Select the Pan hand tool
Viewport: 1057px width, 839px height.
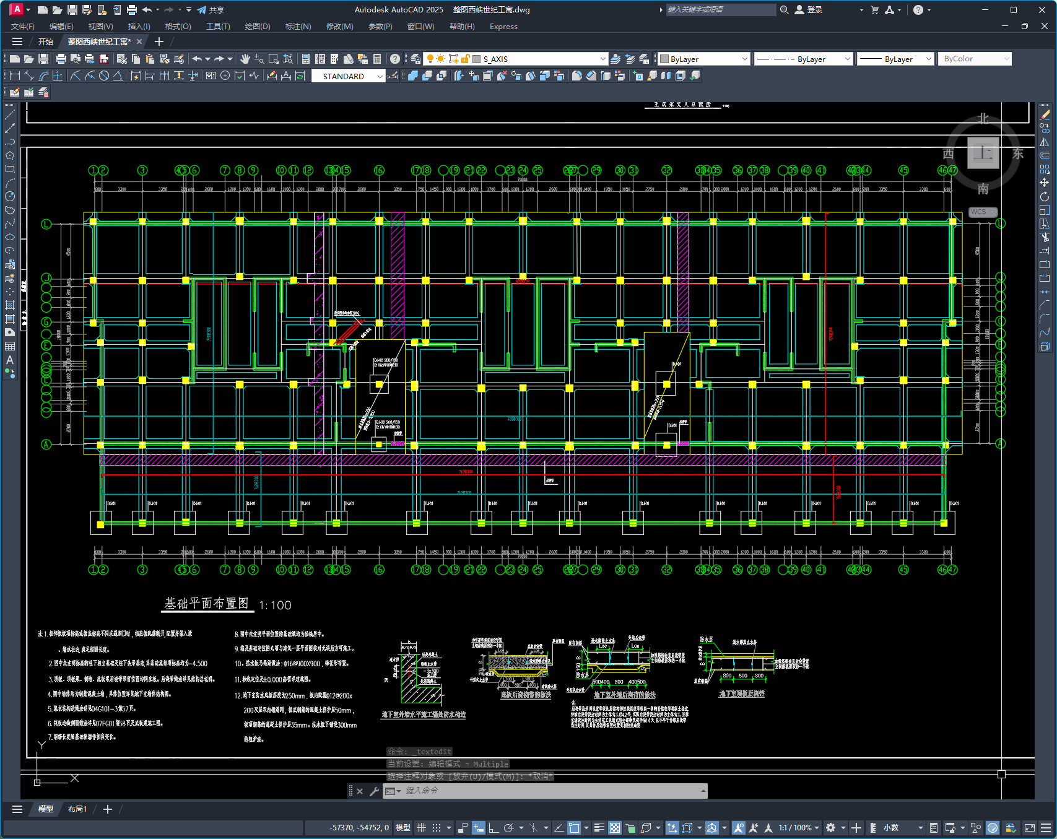(x=245, y=59)
